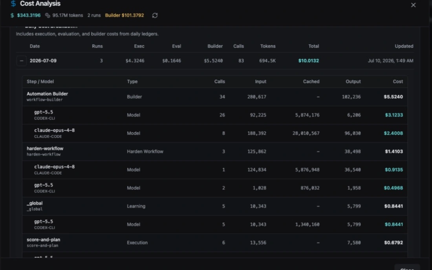Screen dimensions: 432x270
Task: Click the Output column header
Action: coord(353,82)
